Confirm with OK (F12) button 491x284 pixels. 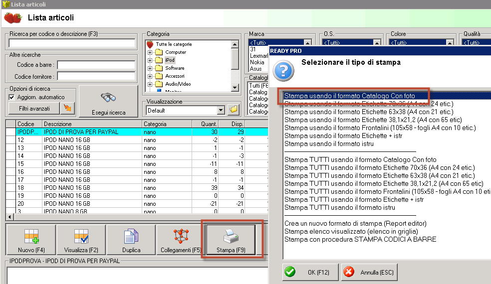(310, 272)
